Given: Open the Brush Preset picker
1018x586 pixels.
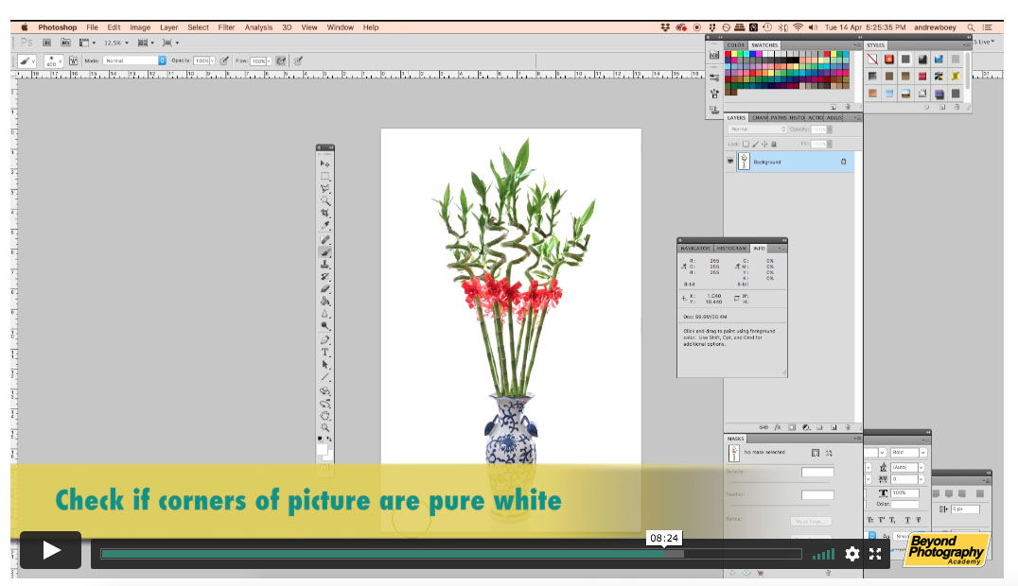Looking at the screenshot, I should pyautogui.click(x=53, y=61).
